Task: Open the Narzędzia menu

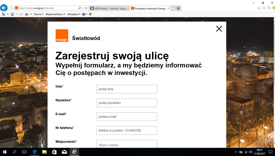Action: [74, 14]
